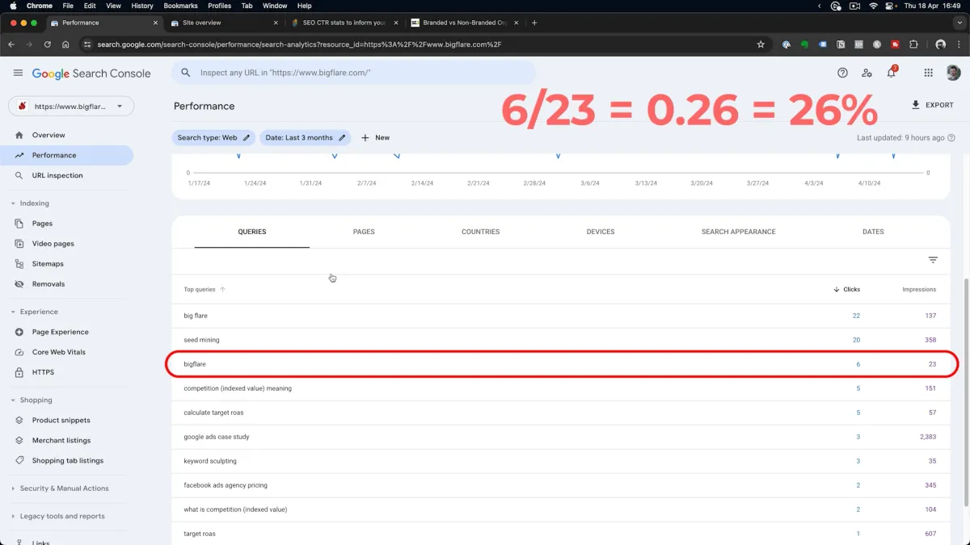Select the 'keyword sculpting' query row

[561, 461]
